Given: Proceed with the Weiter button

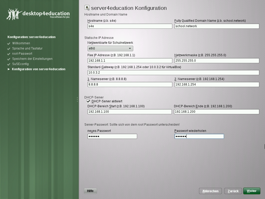Looking at the screenshot, I should click(x=252, y=191).
